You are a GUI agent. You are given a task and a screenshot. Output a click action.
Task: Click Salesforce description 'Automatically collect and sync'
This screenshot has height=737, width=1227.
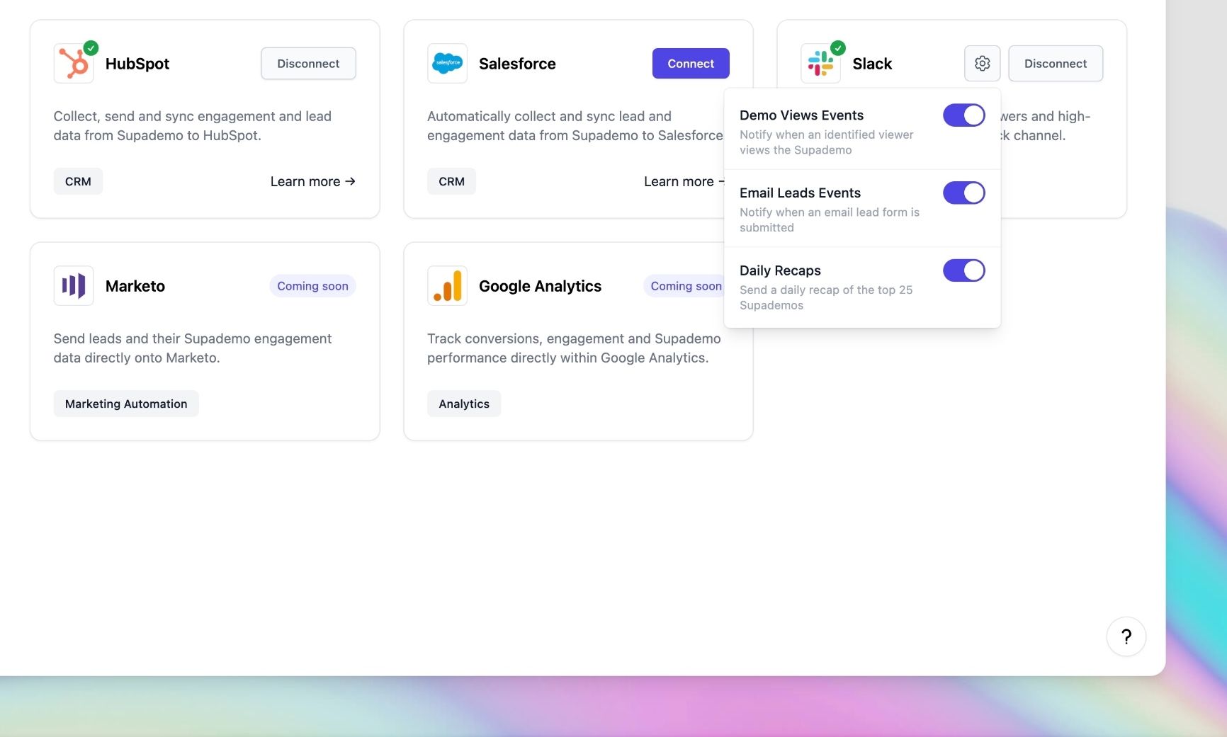tap(575, 126)
